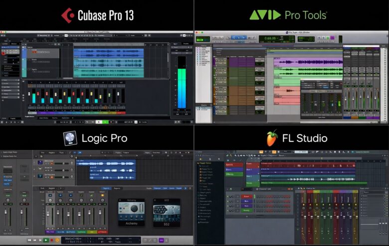Open the ES2 synth plugin thumbnail
Screen dimensions: 389x246
tap(166, 212)
